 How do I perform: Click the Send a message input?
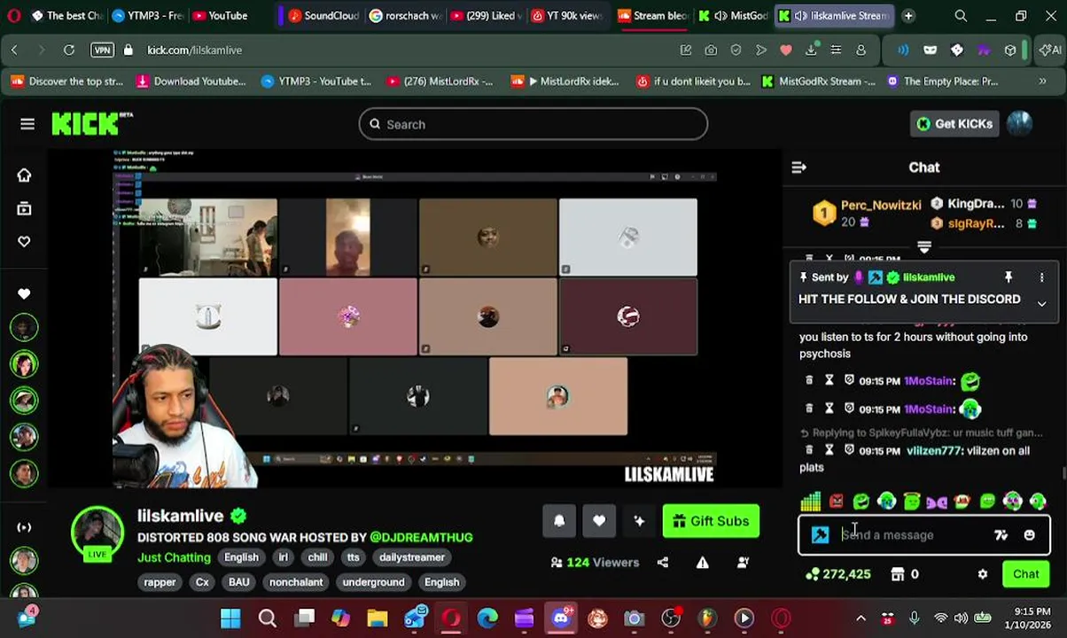click(x=913, y=535)
